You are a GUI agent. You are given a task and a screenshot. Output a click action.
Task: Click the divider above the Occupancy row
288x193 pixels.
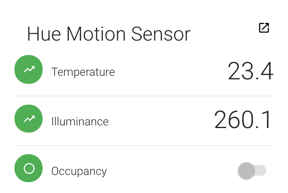tap(144, 146)
